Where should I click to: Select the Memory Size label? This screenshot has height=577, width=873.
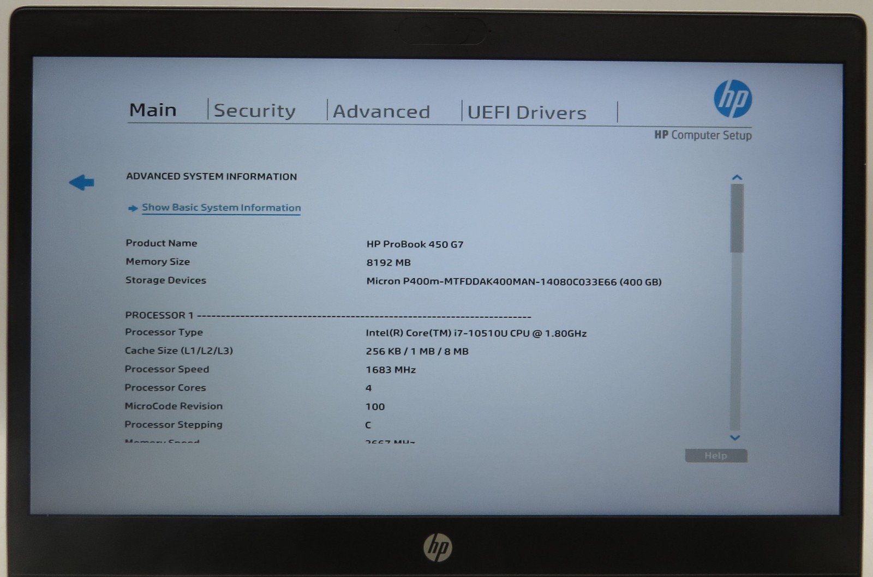click(x=158, y=262)
